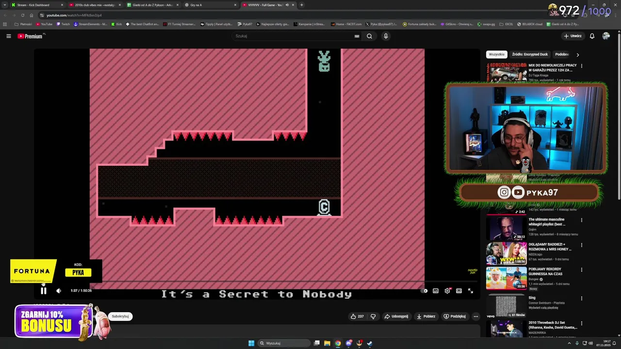The image size is (621, 349).
Task: Reload the page with browser refresh
Action: (22, 15)
